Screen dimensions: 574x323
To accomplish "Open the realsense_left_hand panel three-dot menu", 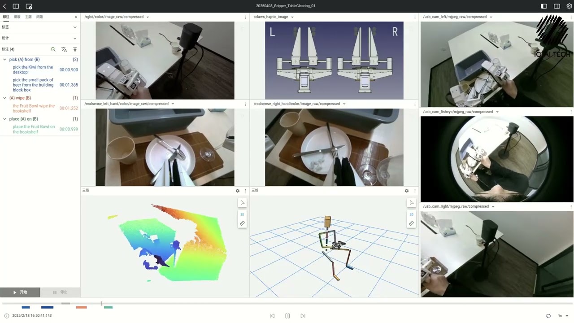I will pos(245,104).
